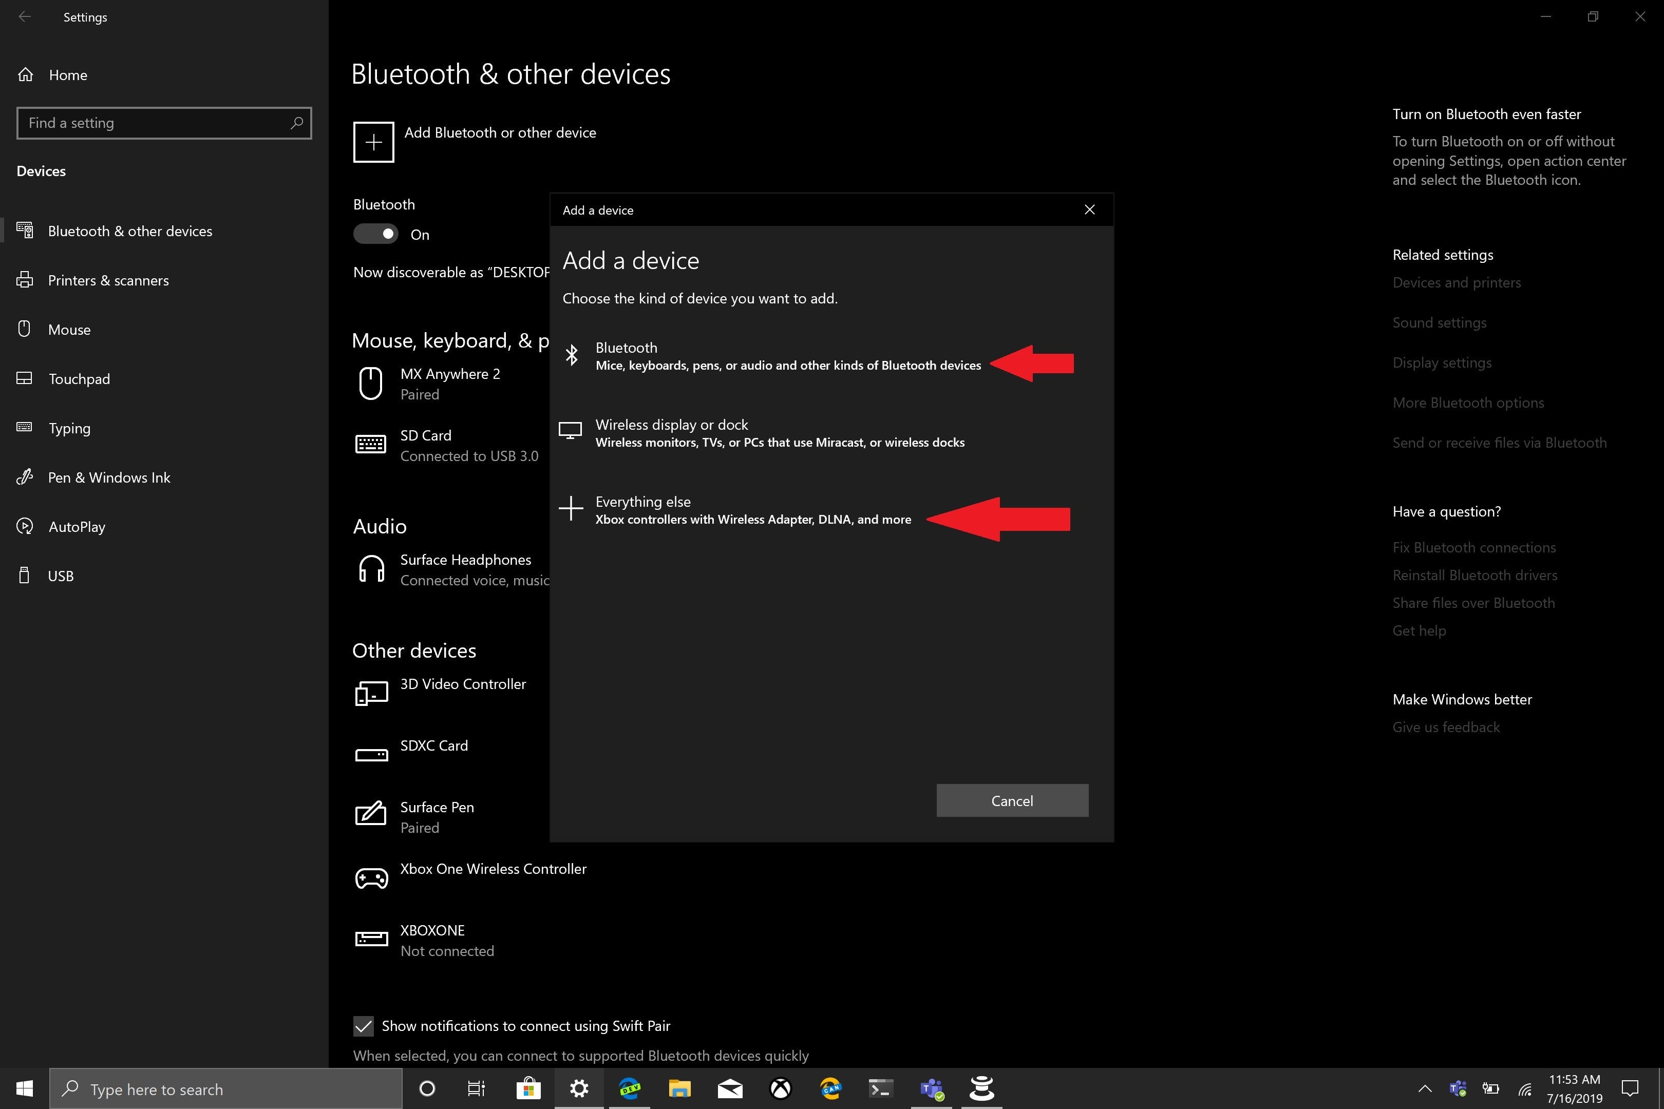Viewport: 1664px width, 1109px height.
Task: Open the Xbox app in the taskbar
Action: coord(780,1088)
